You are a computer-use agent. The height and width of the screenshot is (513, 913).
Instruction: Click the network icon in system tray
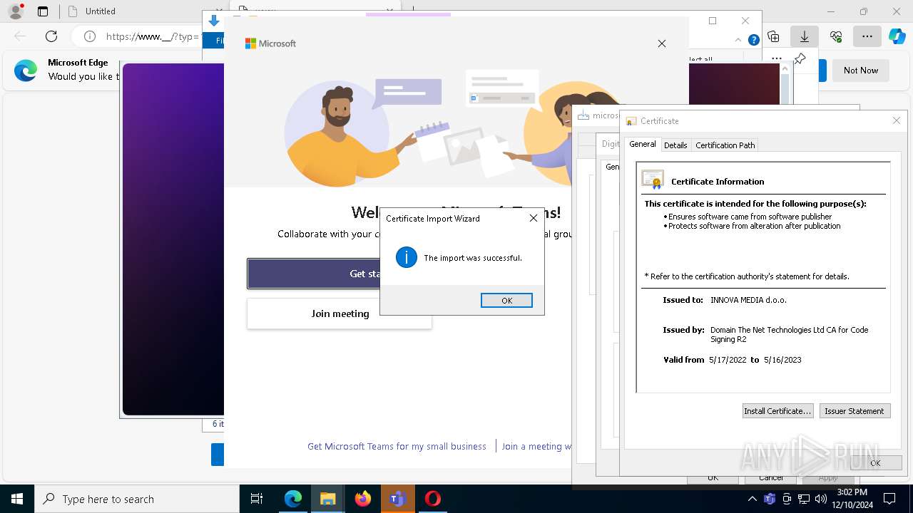(804, 499)
